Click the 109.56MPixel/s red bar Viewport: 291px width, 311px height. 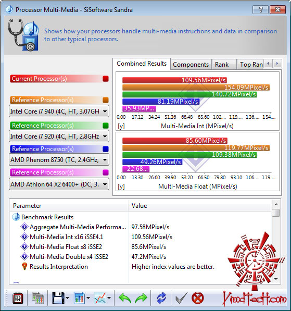[174, 80]
